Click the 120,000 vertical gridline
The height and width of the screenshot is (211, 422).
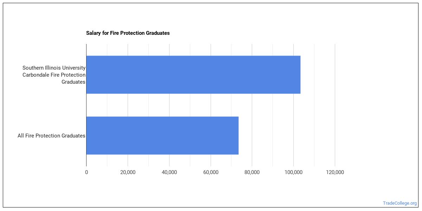335,105
